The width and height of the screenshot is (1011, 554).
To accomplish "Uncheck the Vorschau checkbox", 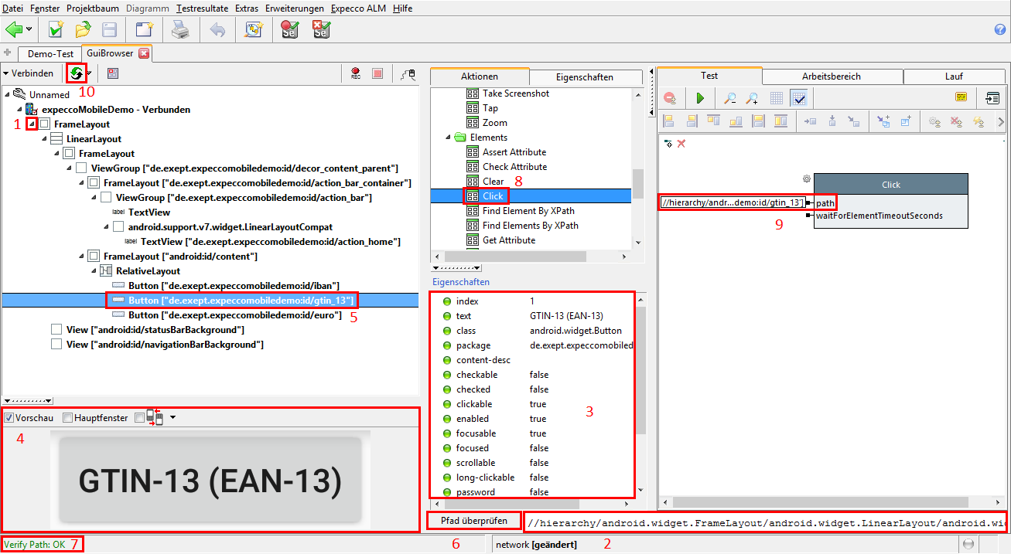I will (x=9, y=418).
